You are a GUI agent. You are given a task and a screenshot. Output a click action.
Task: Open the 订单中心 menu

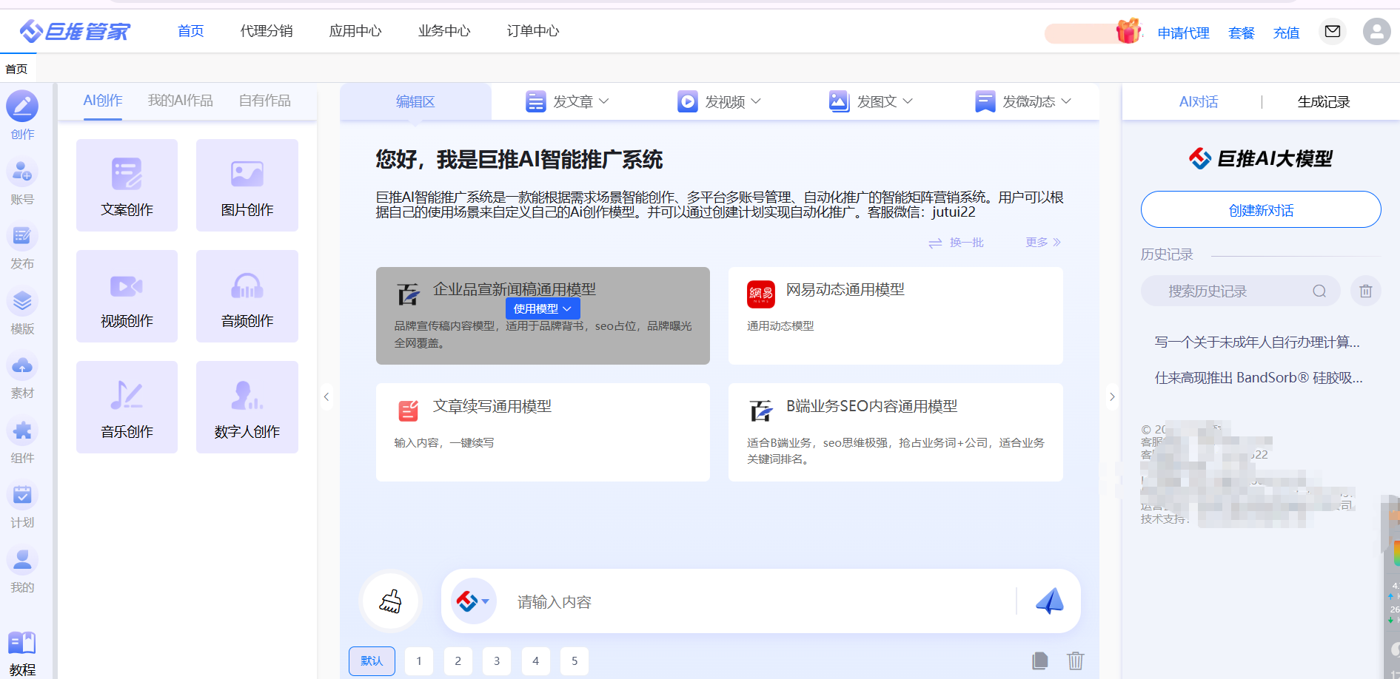pyautogui.click(x=533, y=31)
